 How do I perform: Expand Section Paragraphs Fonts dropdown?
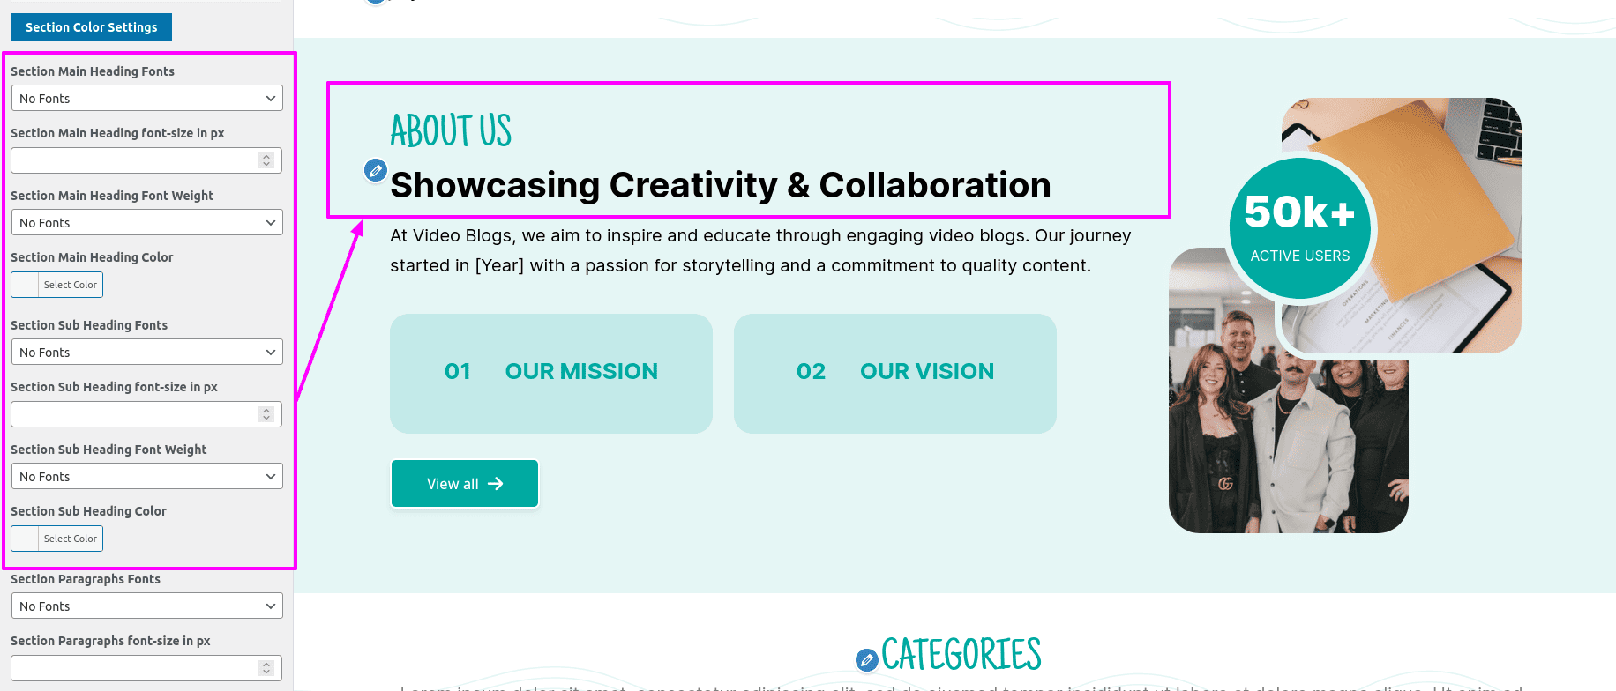pos(146,606)
